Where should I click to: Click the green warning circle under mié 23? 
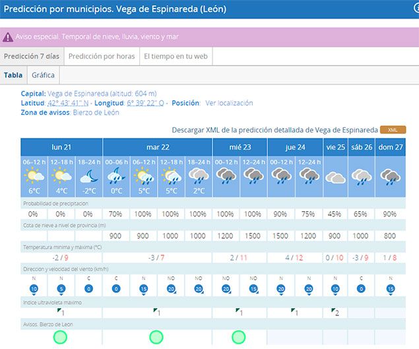pyautogui.click(x=239, y=337)
